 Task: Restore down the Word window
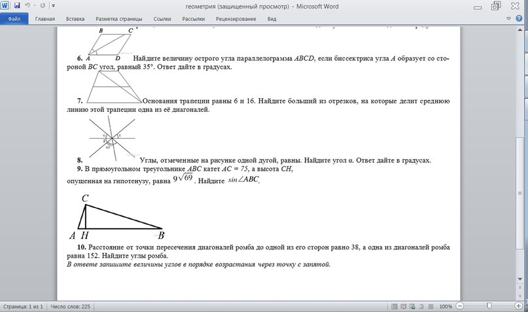[x=496, y=6]
